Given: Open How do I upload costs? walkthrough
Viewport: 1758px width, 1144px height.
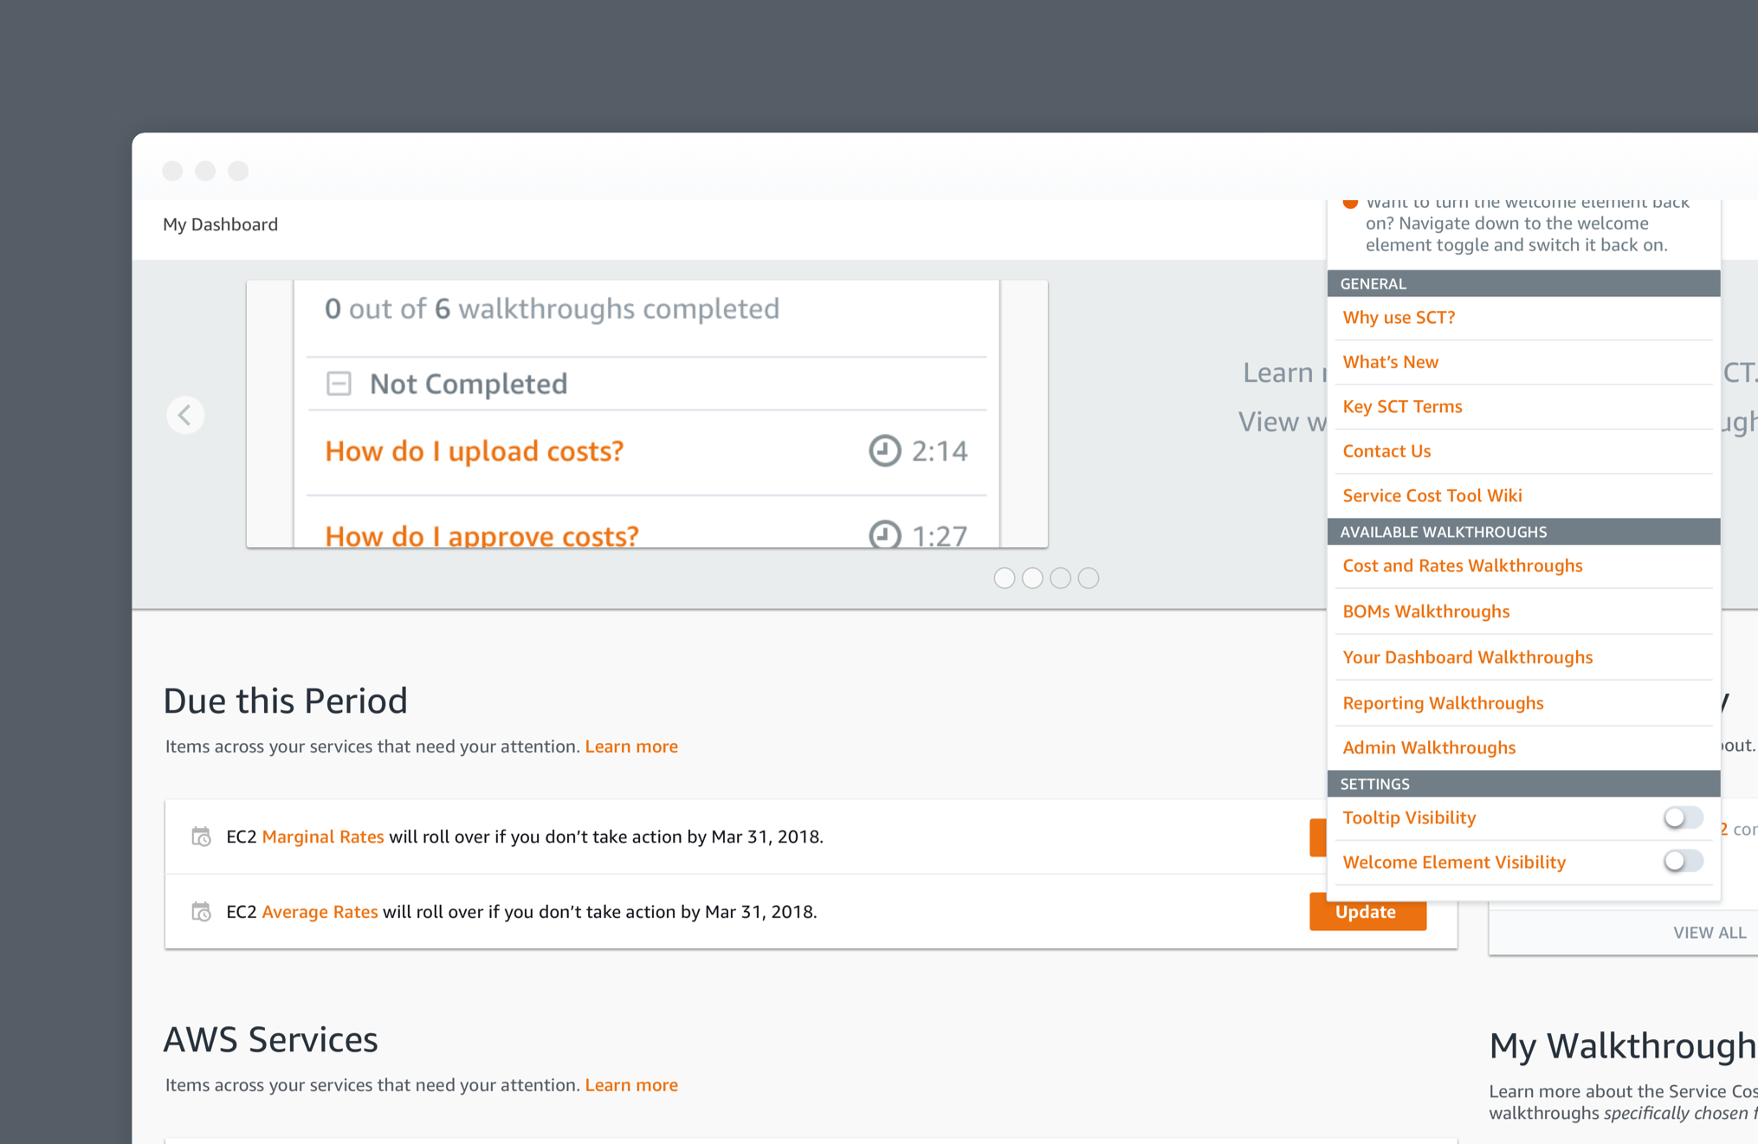Looking at the screenshot, I should (474, 451).
